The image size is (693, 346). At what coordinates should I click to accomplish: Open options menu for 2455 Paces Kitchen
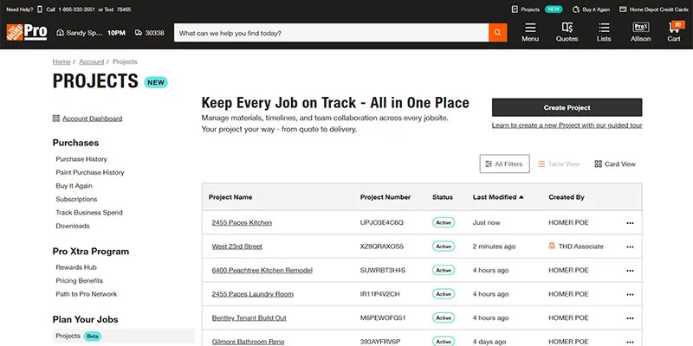(x=630, y=222)
